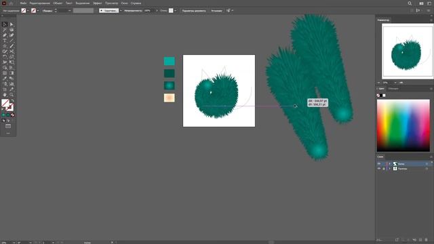This screenshot has width=434, height=244.
Task: Click Параметры документа button
Action: coord(194,11)
